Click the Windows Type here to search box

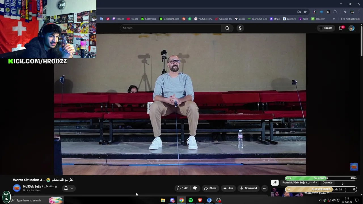[36, 200]
